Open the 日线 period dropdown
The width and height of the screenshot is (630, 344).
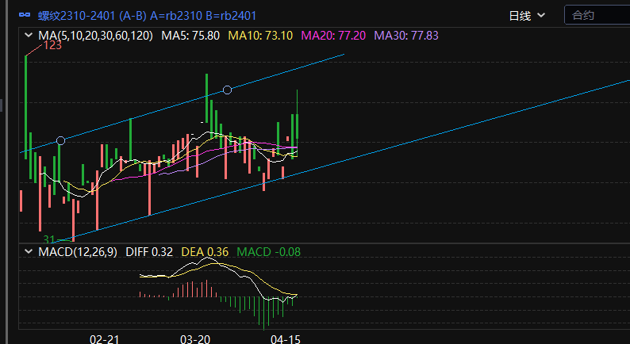pyautogui.click(x=527, y=15)
